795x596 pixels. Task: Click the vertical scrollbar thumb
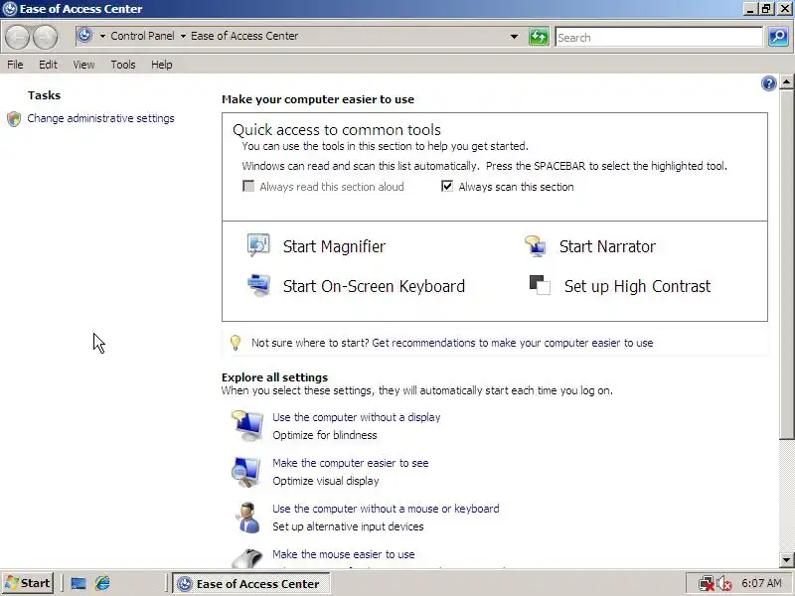[786, 264]
